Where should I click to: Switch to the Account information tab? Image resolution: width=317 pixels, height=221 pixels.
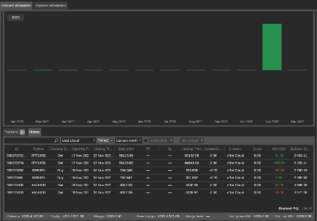(x=16, y=5)
